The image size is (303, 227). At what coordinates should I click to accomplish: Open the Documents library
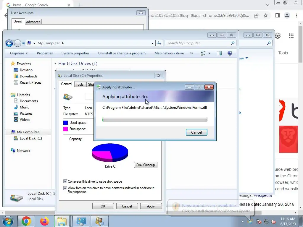29,101
